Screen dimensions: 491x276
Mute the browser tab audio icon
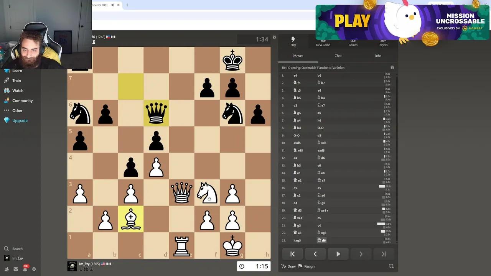(112, 5)
